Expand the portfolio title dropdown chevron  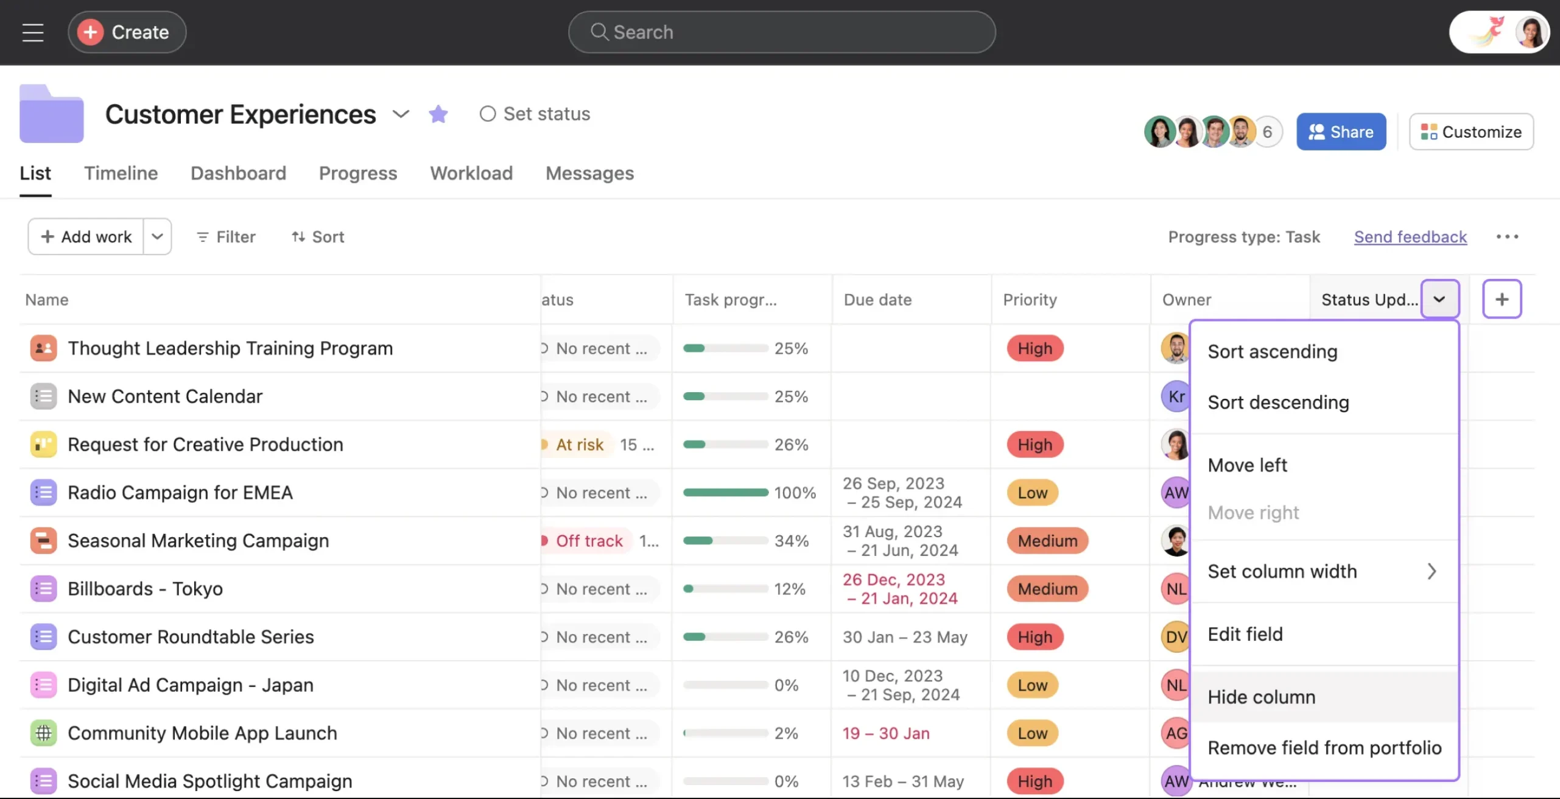click(401, 114)
